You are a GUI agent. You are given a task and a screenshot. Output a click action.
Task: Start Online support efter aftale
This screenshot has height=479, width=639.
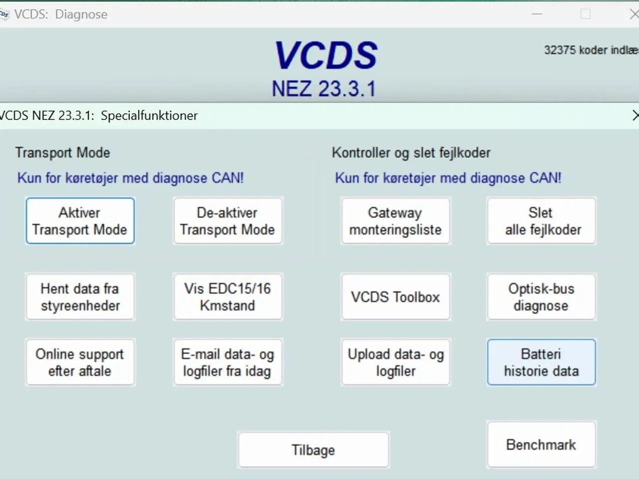pos(80,362)
